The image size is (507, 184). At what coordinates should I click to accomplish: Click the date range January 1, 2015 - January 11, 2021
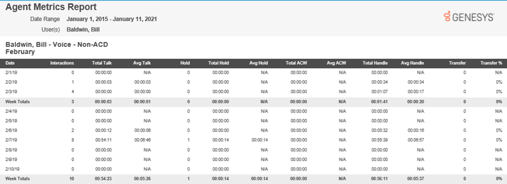pos(111,19)
